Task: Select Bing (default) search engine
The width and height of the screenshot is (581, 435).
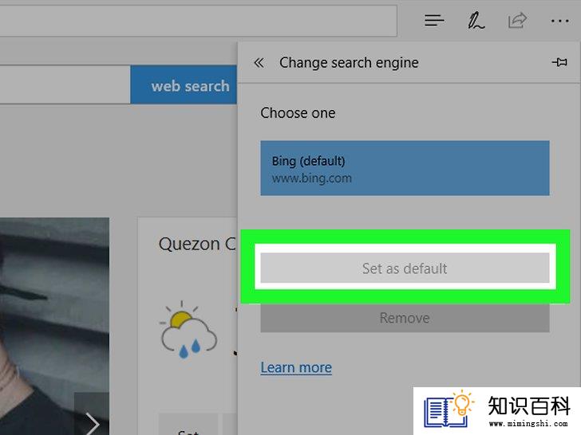Action: point(405,168)
